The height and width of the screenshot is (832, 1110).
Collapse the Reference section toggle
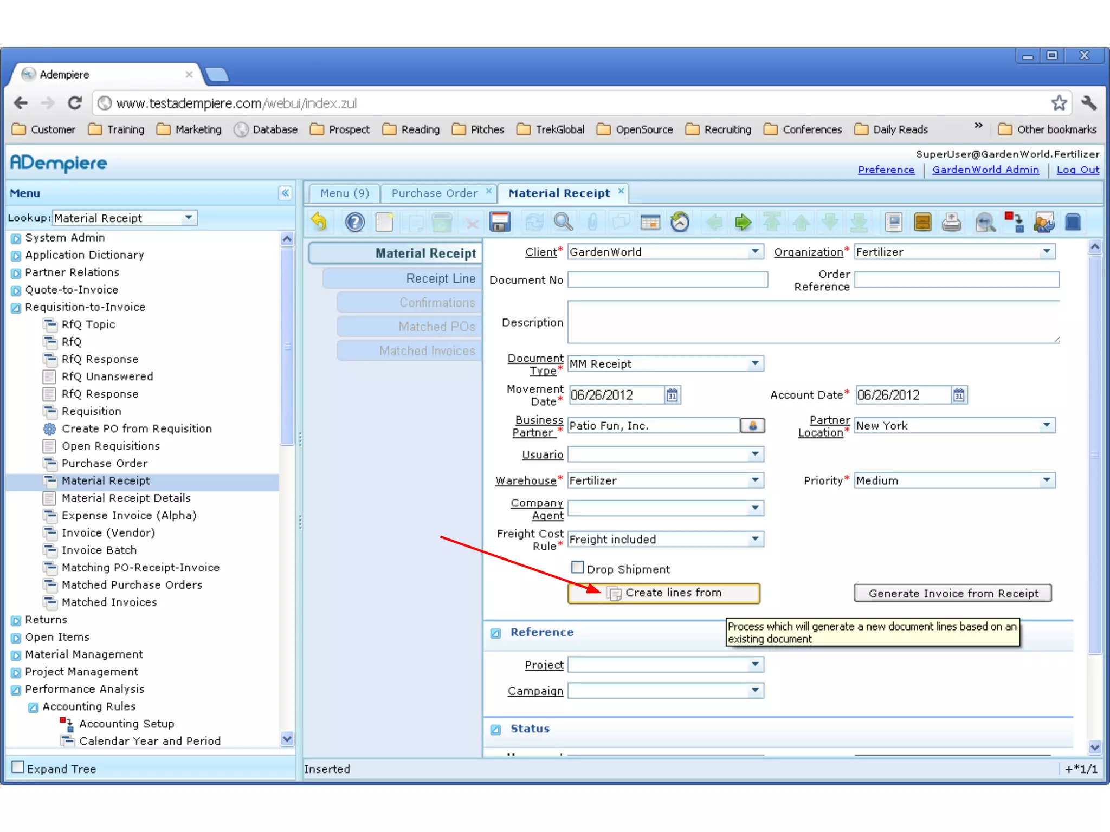495,633
